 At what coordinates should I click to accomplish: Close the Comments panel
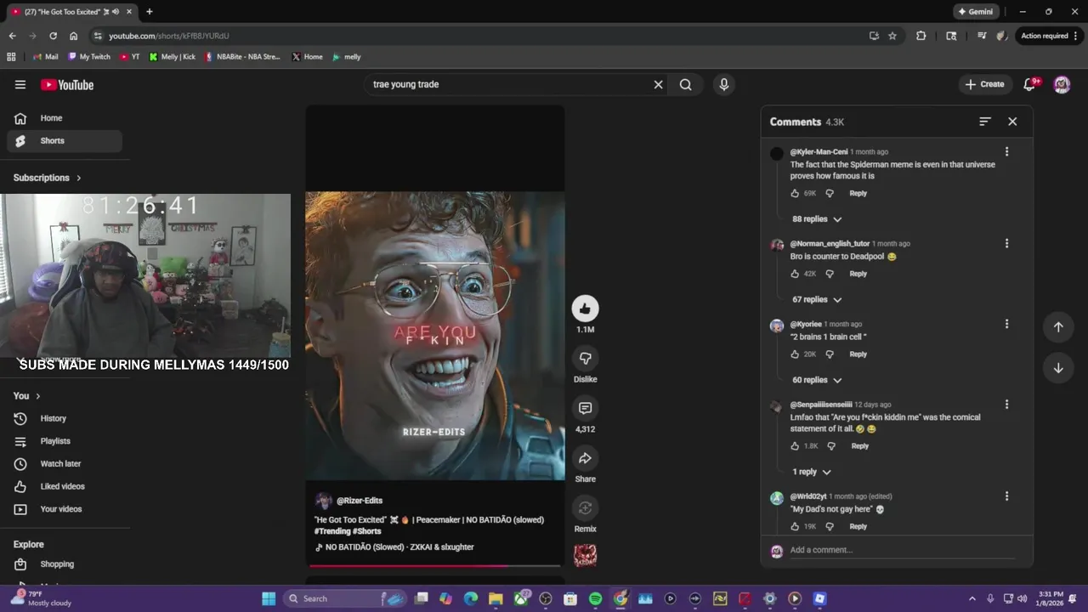click(x=1012, y=122)
